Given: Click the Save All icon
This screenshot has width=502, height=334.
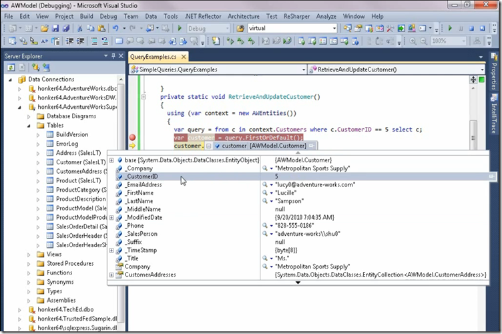Looking at the screenshot, I should click(x=66, y=29).
